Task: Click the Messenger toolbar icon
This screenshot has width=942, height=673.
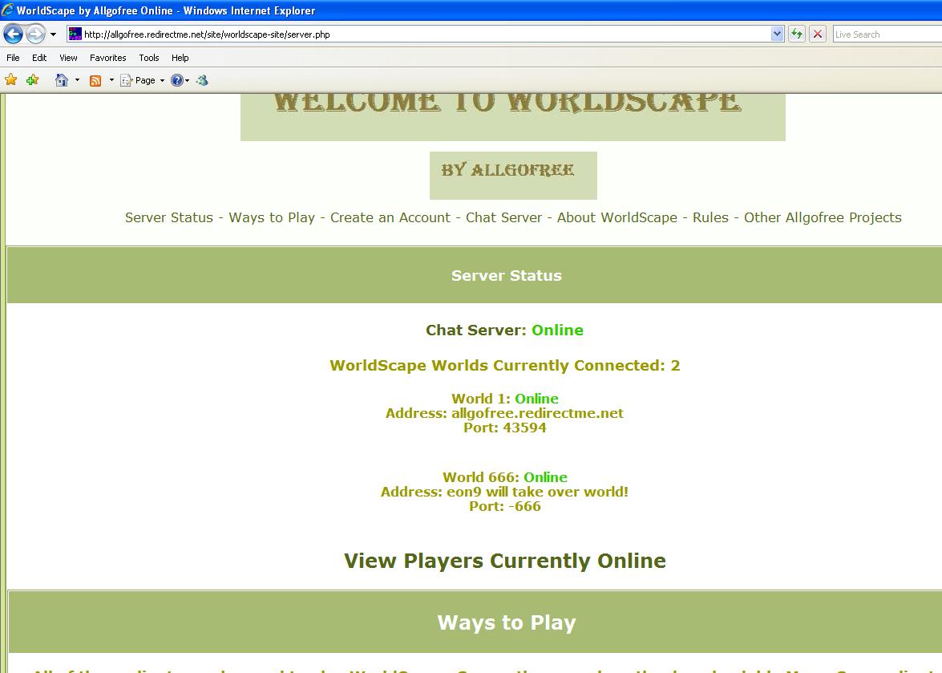Action: point(203,80)
